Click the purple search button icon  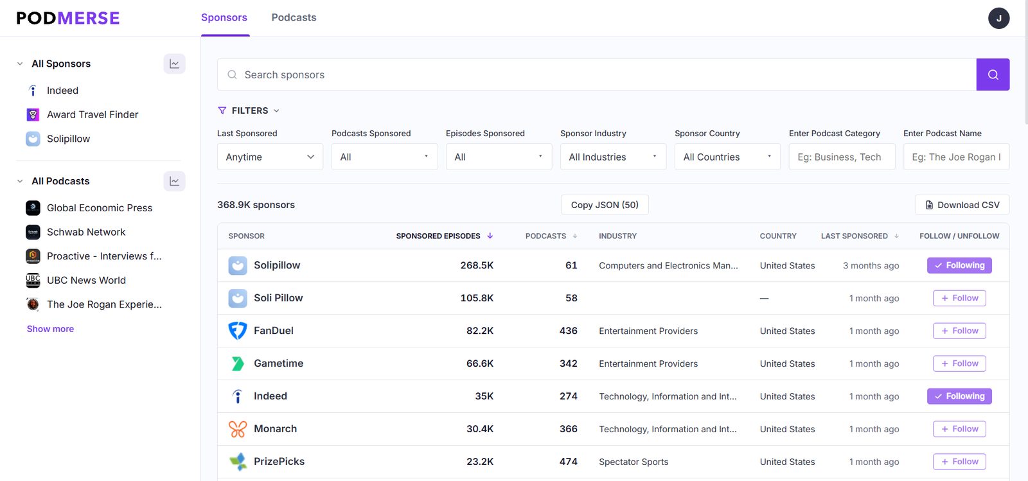pyautogui.click(x=993, y=74)
